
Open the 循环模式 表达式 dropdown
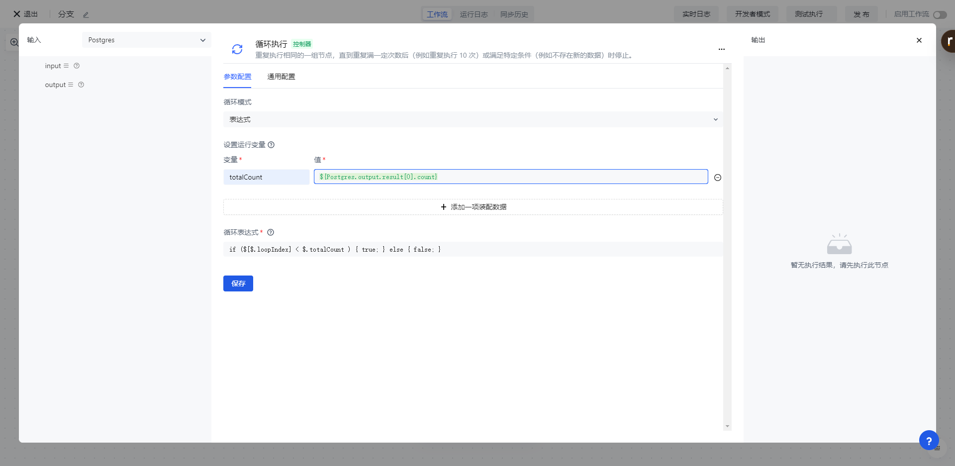(473, 119)
